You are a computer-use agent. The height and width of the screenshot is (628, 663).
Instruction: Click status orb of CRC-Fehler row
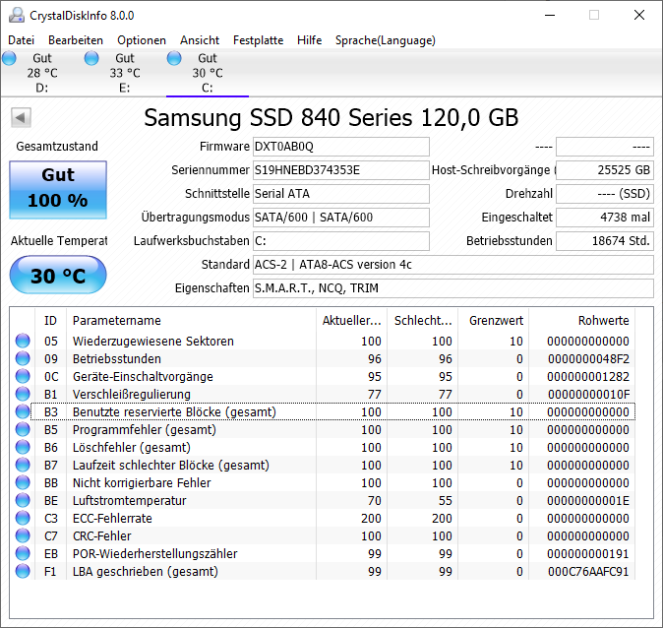23,536
